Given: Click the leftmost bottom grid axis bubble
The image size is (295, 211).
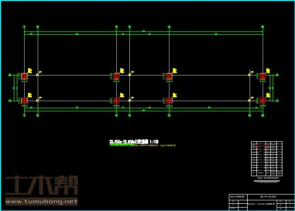Looking at the screenshot, I should (24, 115).
